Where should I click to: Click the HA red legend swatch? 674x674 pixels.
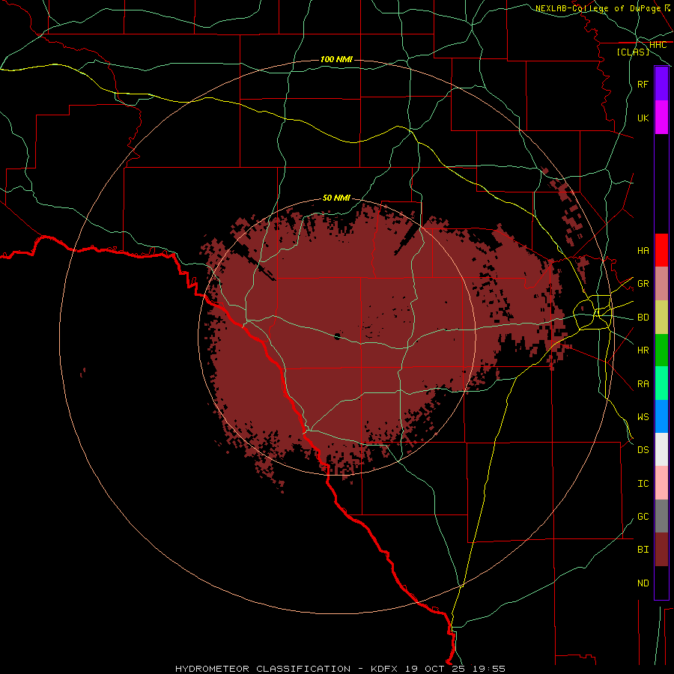click(x=661, y=250)
